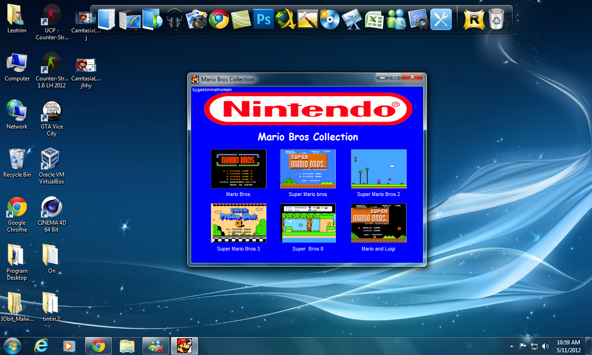The image size is (592, 355).
Task: Open Super Mario Bros 3
Action: (x=238, y=223)
